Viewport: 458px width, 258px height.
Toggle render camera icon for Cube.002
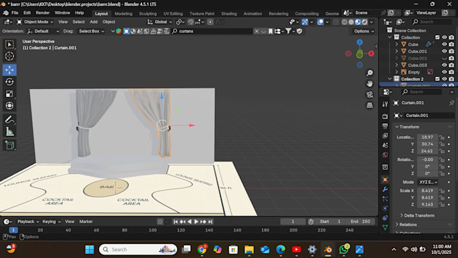tap(451, 58)
